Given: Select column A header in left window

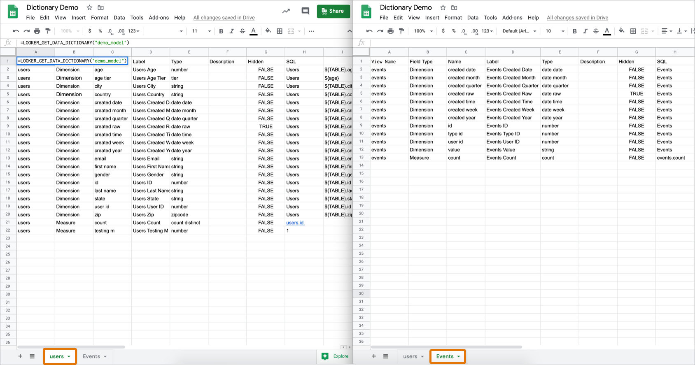Looking at the screenshot, I should pyautogui.click(x=36, y=52).
